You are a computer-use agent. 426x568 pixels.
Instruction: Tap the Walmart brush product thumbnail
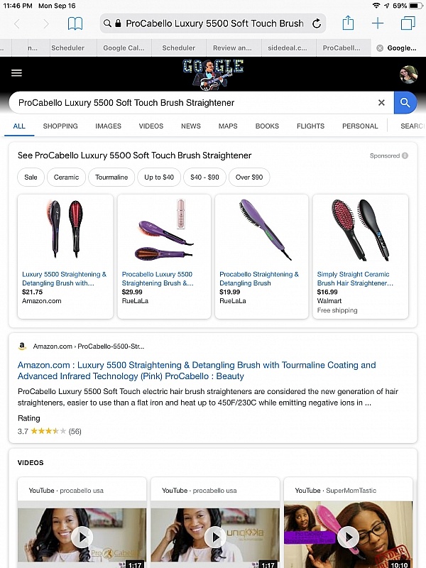[360, 229]
